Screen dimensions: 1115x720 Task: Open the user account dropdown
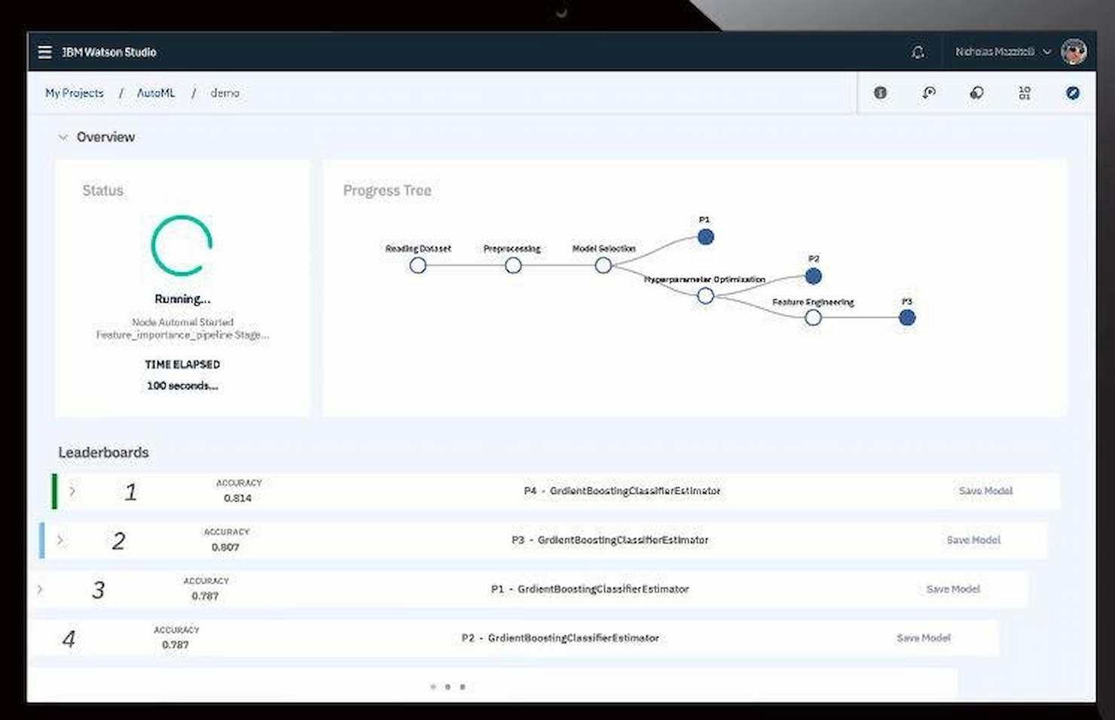point(1047,52)
